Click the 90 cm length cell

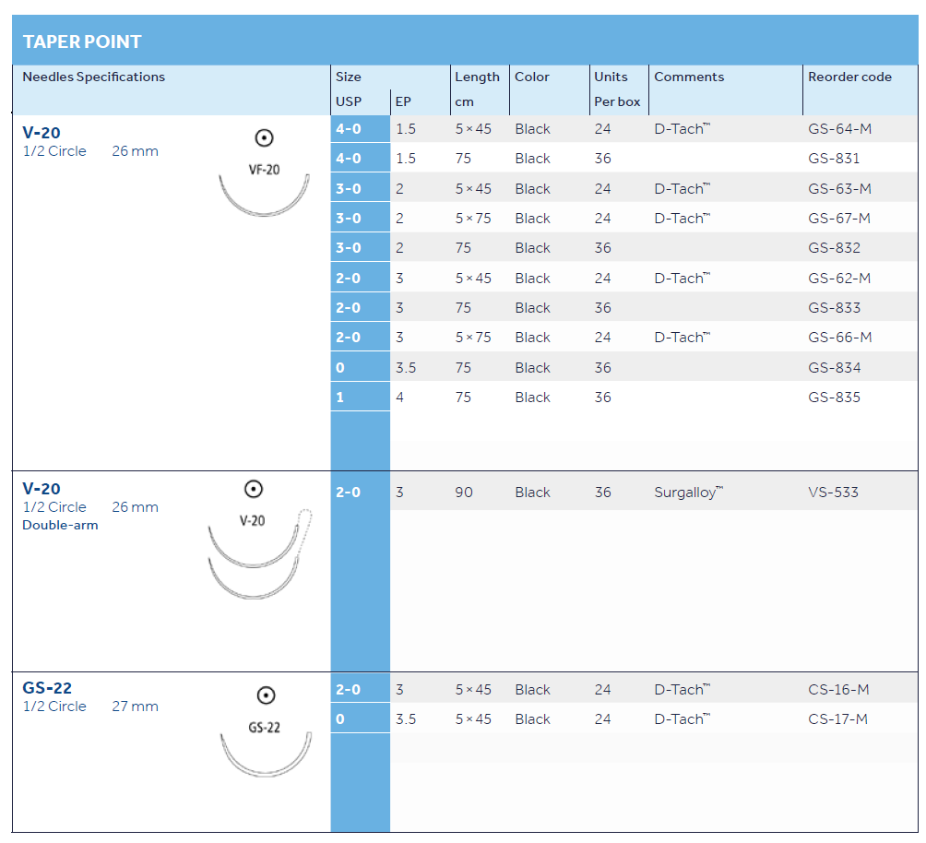point(464,493)
